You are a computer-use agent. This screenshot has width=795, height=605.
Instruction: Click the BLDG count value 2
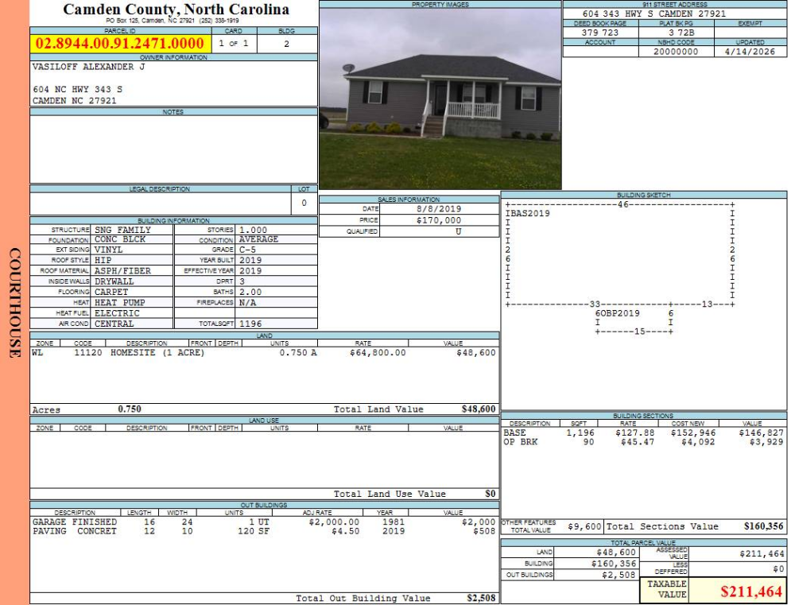(x=286, y=44)
